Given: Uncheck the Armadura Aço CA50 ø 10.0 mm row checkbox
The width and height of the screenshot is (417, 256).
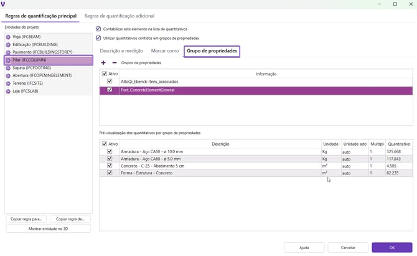Looking at the screenshot, I should pos(110,151).
